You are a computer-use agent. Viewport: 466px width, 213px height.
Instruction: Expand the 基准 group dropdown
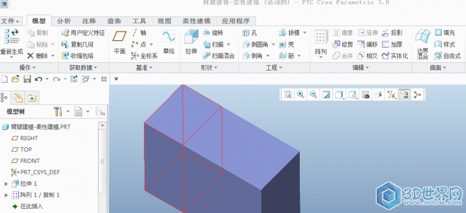point(144,68)
